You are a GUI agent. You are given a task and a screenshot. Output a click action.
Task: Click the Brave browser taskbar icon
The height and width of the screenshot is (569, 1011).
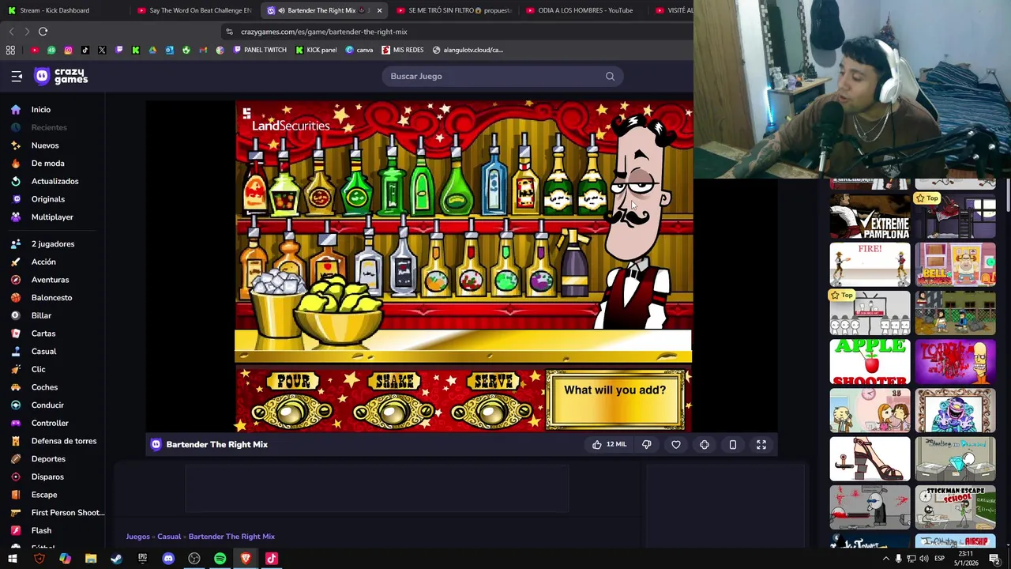coord(246,559)
